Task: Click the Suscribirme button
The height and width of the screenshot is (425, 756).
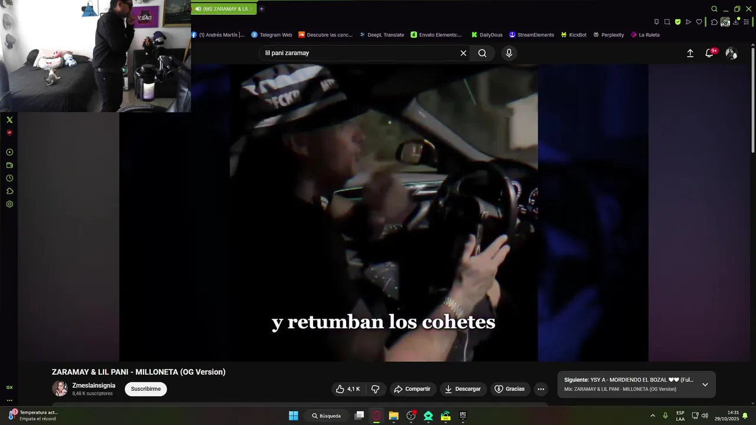Action: coord(146,389)
